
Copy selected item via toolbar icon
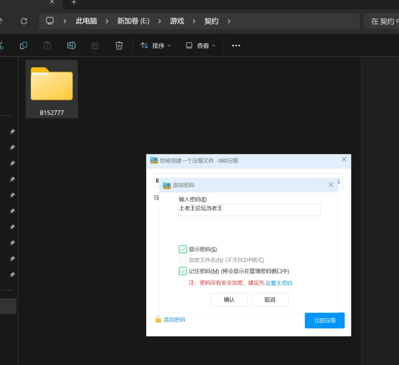[x=23, y=45]
